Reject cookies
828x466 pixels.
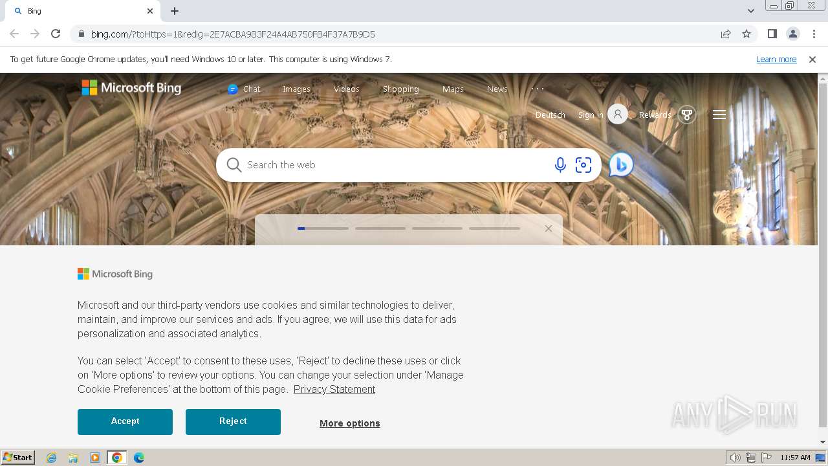point(233,421)
